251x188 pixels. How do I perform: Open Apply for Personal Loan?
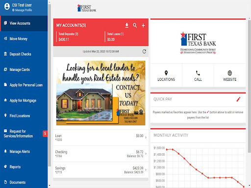point(24,85)
